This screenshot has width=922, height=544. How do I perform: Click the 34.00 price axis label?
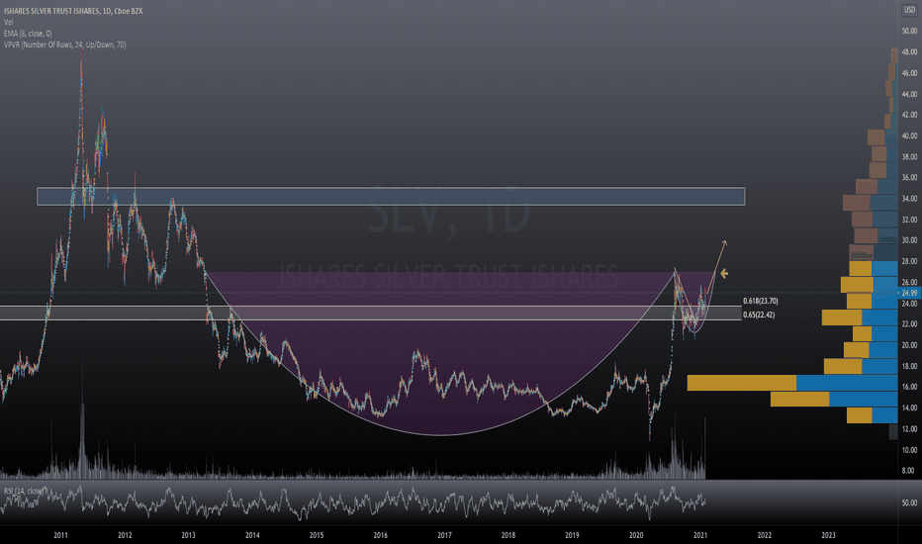[909, 198]
